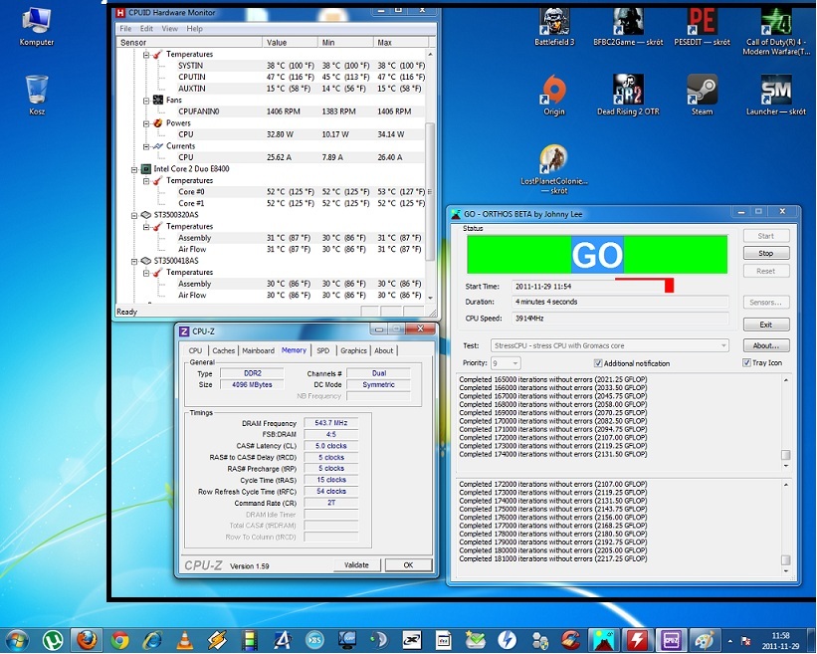817x654 pixels.
Task: Switch to SPD tab in CPU-Z
Action: click(x=323, y=350)
